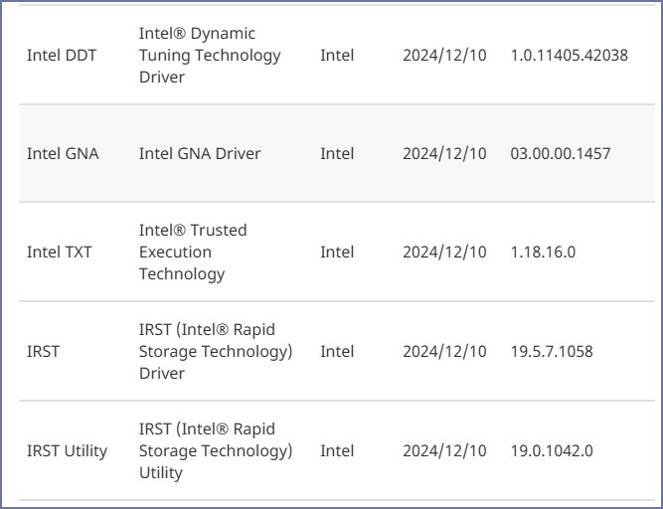Screen dimensions: 663x509
Task: Select Intel Dynamic Tuning Technology Driver description
Action: 209,55
